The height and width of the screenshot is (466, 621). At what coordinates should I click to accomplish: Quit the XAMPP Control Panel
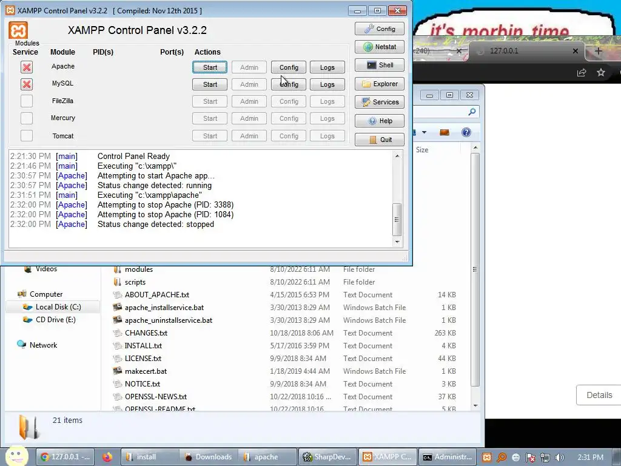(380, 140)
